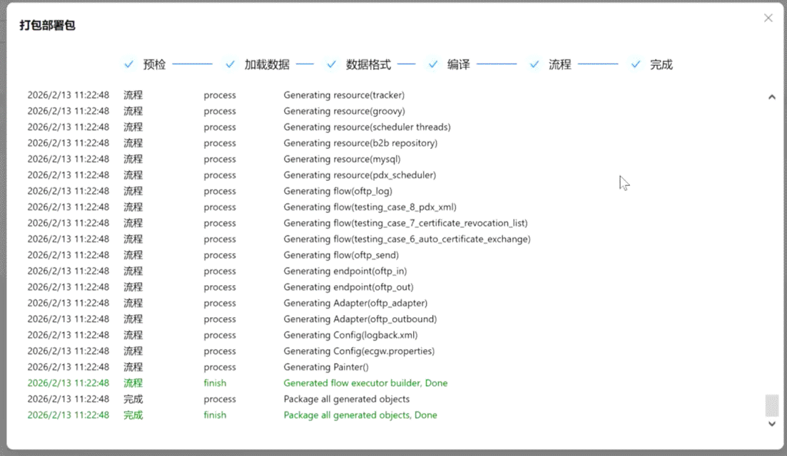
Task: Select the 编译 step label
Action: click(x=458, y=65)
